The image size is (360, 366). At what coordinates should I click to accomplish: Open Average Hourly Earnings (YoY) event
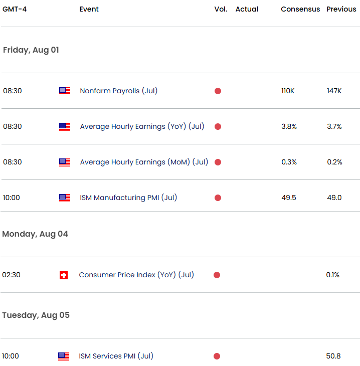coord(142,126)
